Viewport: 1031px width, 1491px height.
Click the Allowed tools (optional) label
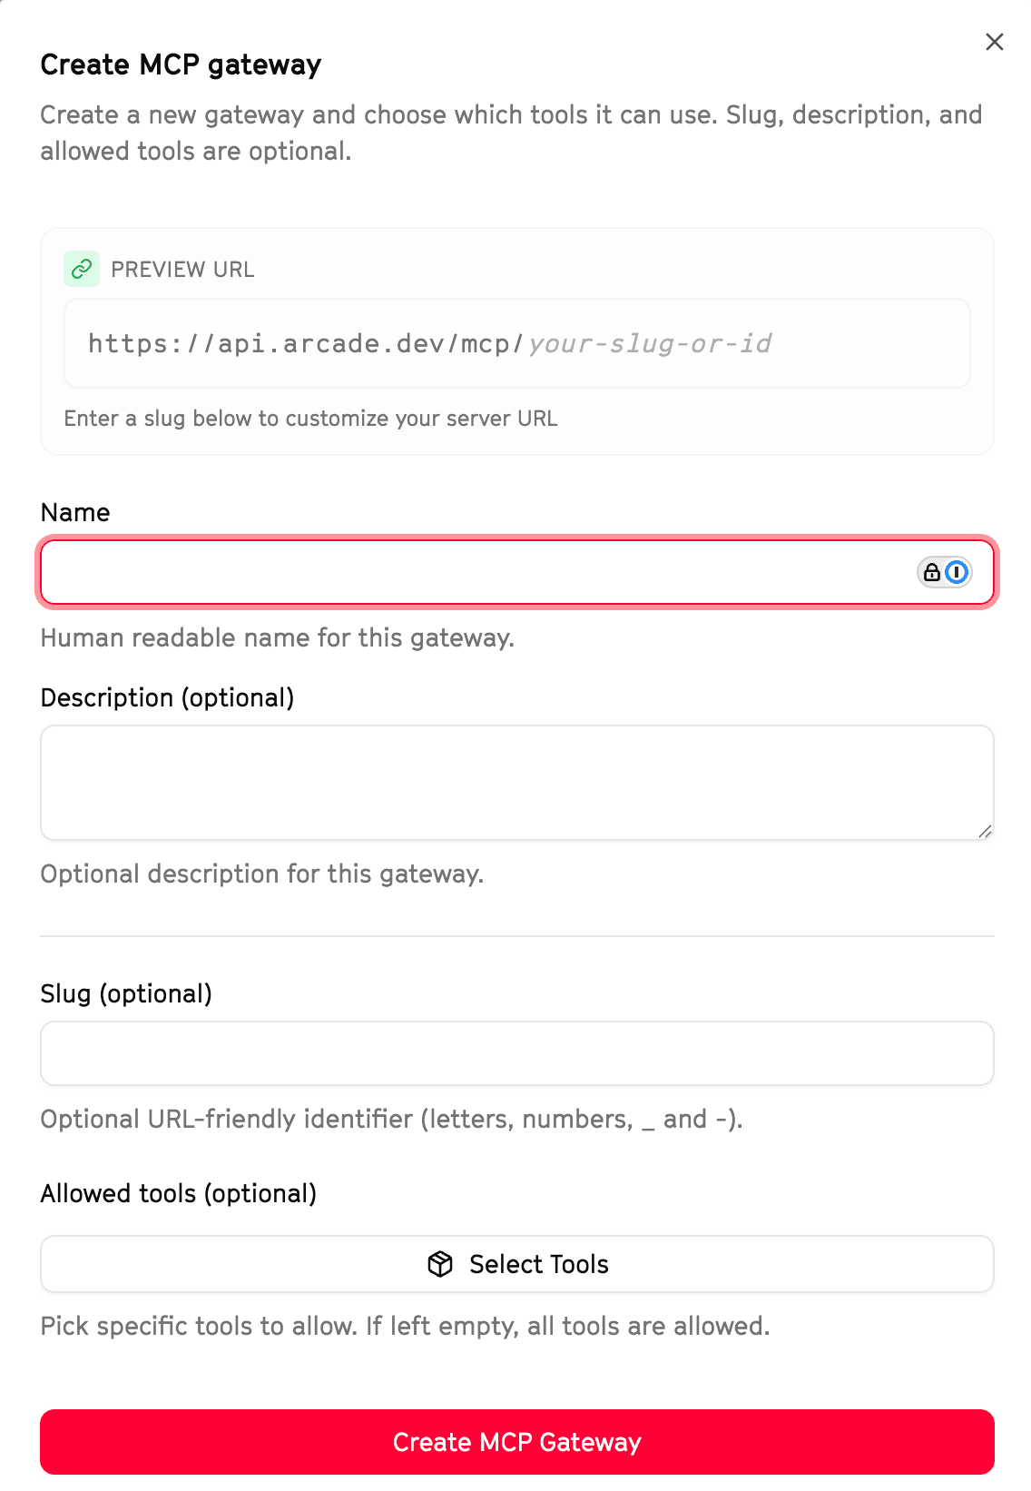coord(178,1193)
